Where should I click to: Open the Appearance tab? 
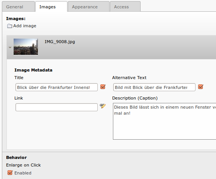pyautogui.click(x=89, y=7)
